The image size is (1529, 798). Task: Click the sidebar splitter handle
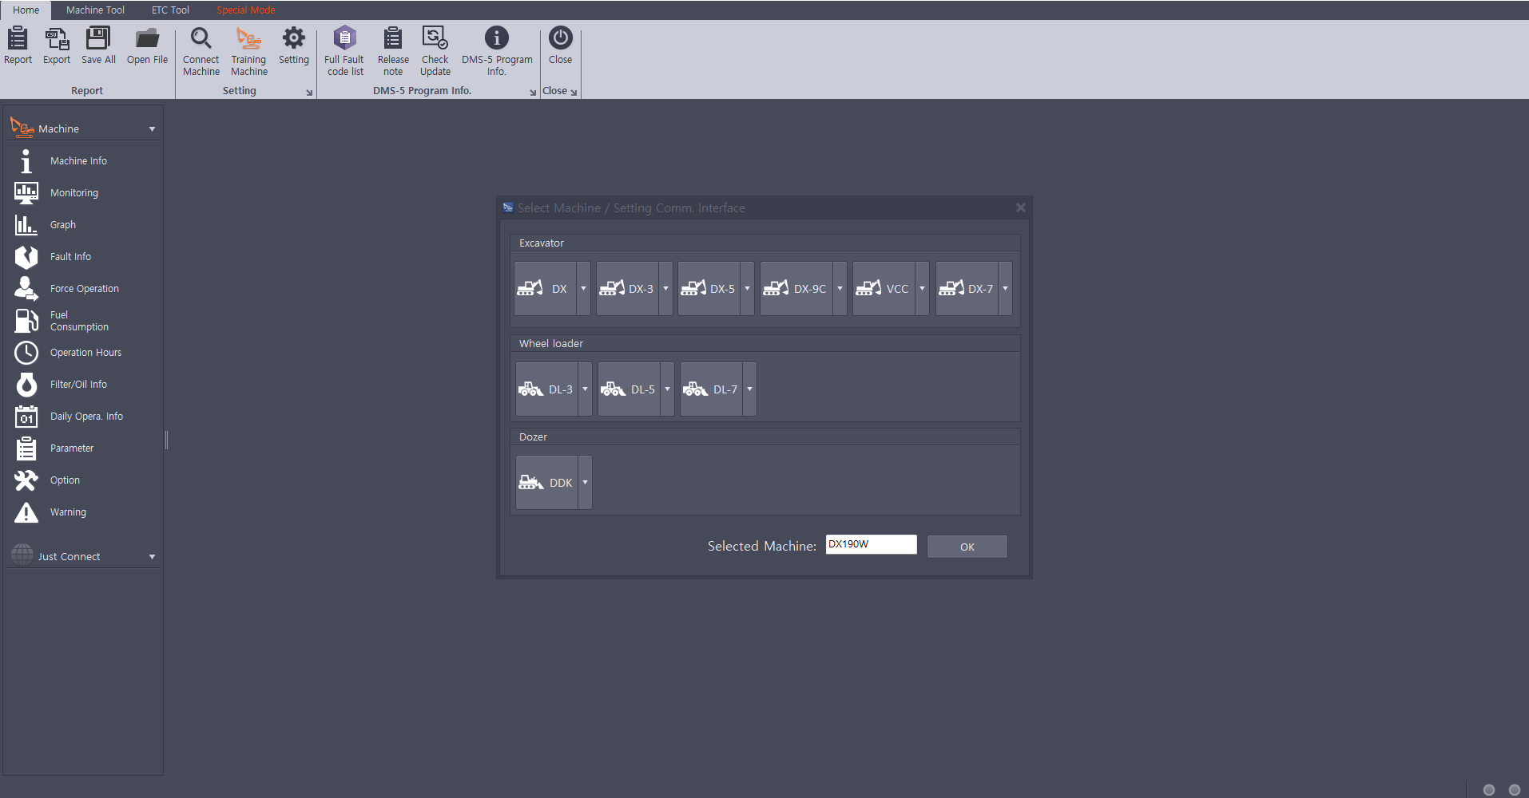166,440
